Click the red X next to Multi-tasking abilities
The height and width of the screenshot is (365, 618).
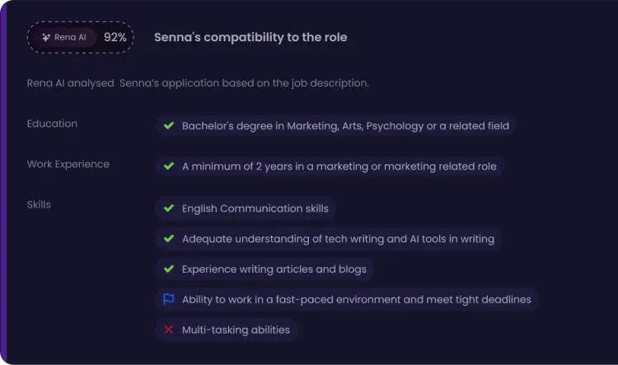pos(169,330)
